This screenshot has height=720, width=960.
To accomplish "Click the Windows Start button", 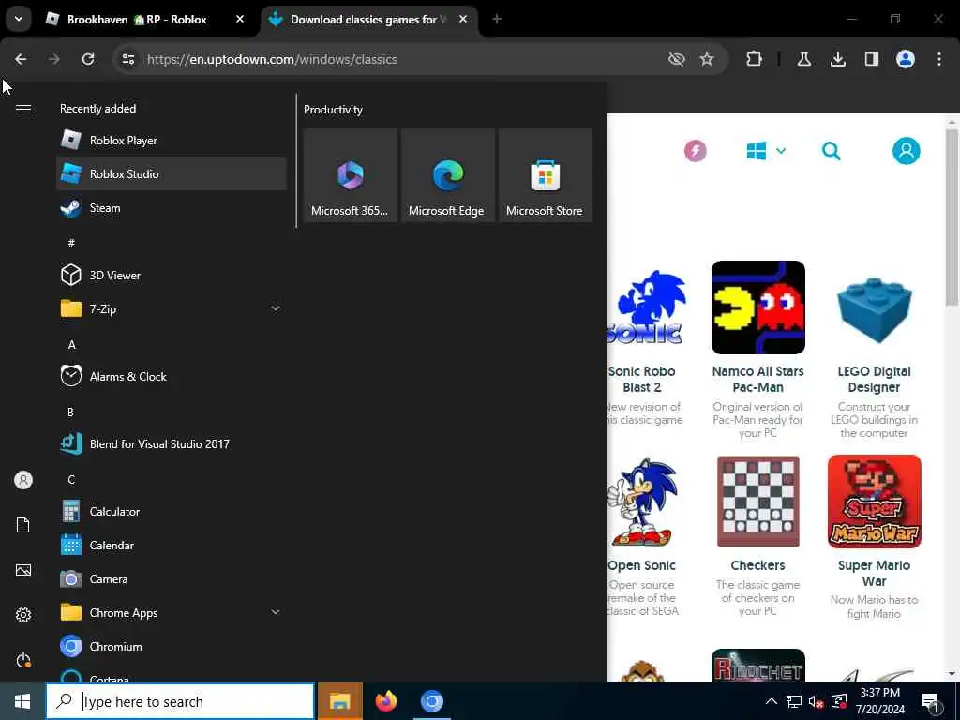I will click(x=22, y=701).
